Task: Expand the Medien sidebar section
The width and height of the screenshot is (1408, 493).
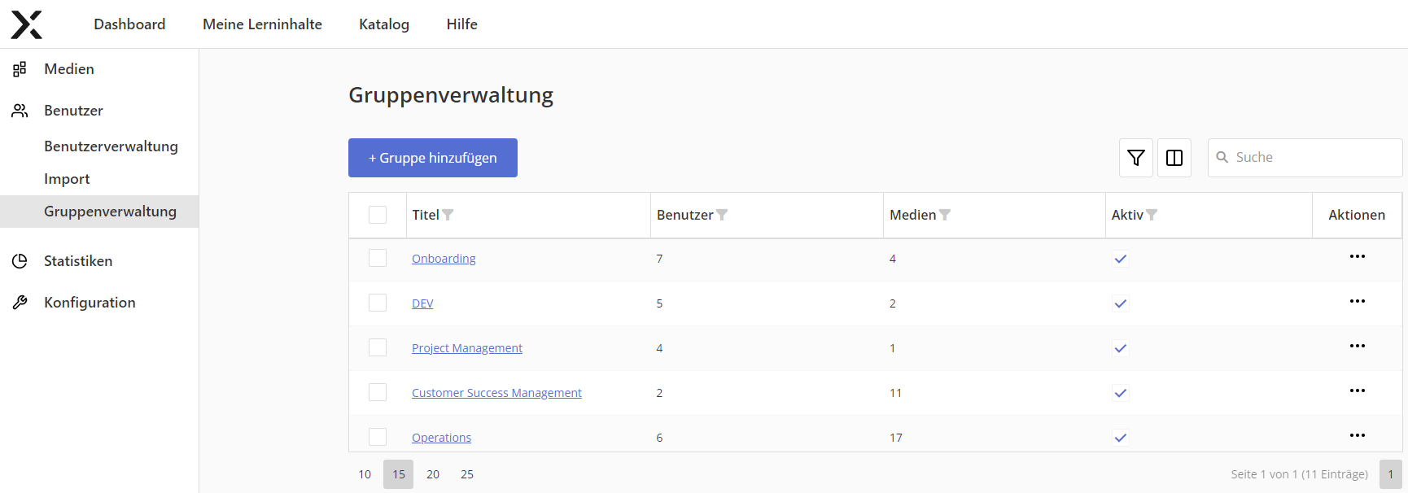Action: [69, 69]
